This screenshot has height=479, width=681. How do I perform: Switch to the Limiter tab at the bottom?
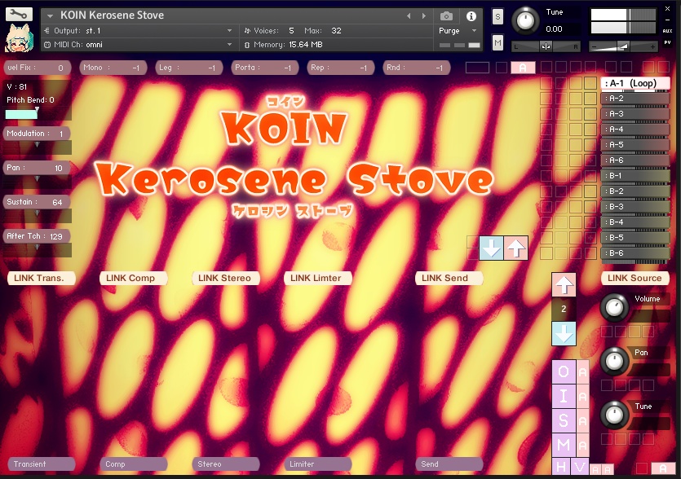316,464
